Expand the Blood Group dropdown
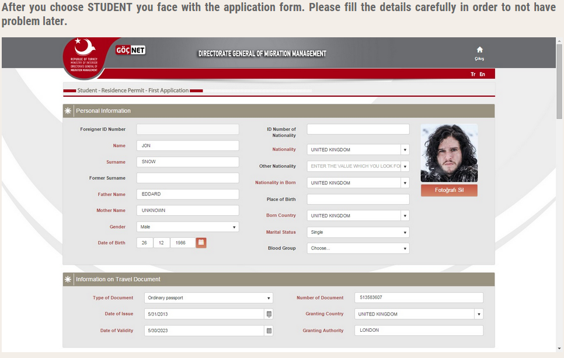564x358 pixels. click(358, 248)
